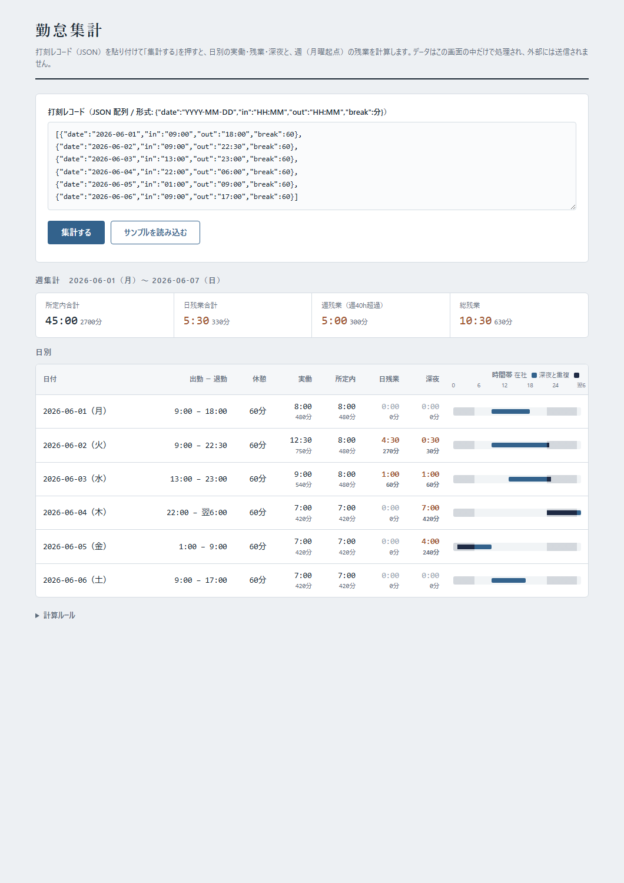Click the 深夜 column header
The width and height of the screenshot is (624, 883).
click(x=433, y=379)
